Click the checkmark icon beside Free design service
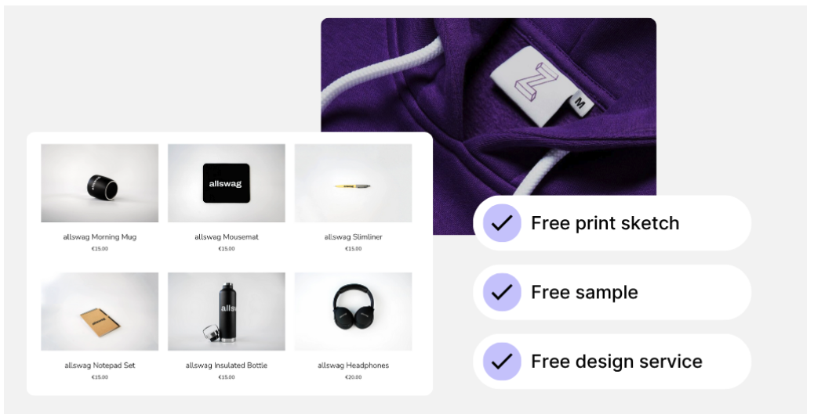 pyautogui.click(x=501, y=361)
